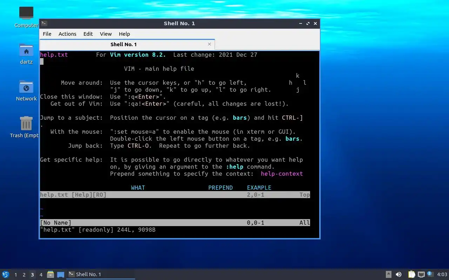Click the pink help.txt heading text
The width and height of the screenshot is (449, 280).
54,55
